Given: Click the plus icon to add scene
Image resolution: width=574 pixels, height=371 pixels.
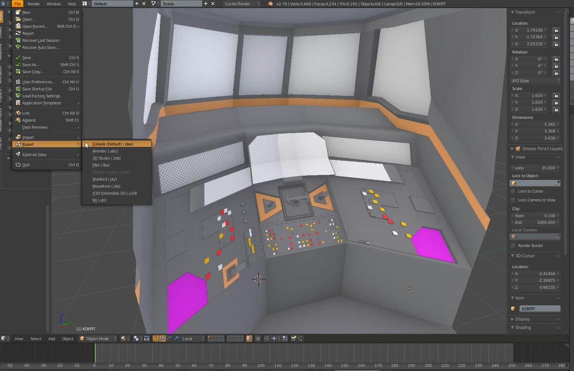Looking at the screenshot, I should pos(205,3).
